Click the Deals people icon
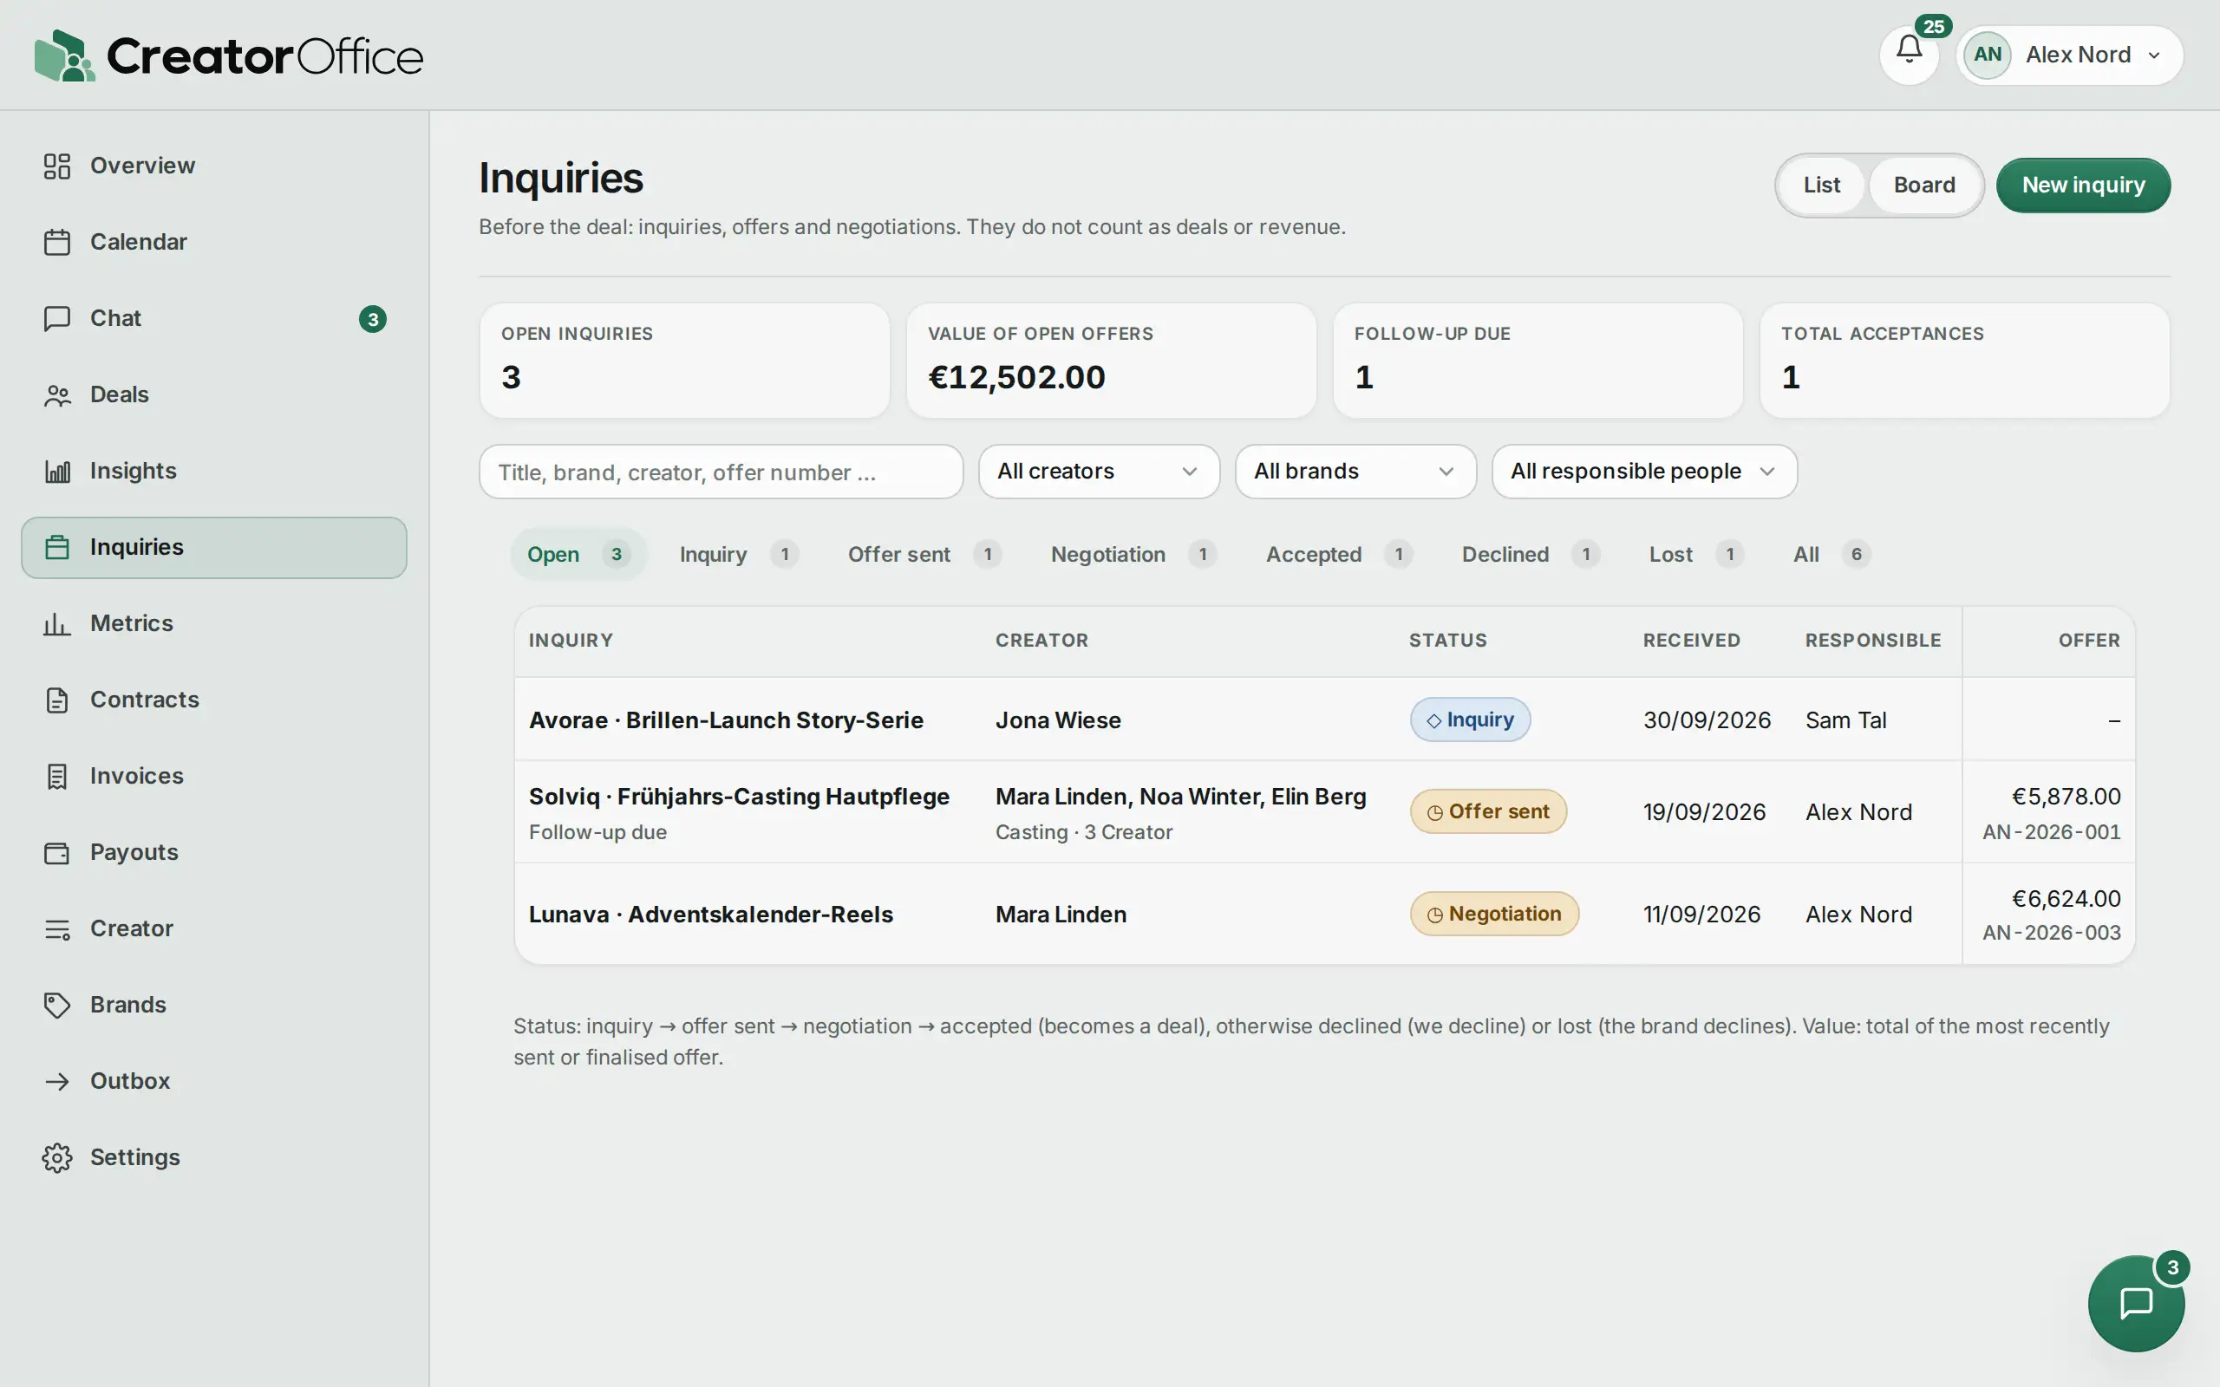The image size is (2220, 1387). click(57, 394)
